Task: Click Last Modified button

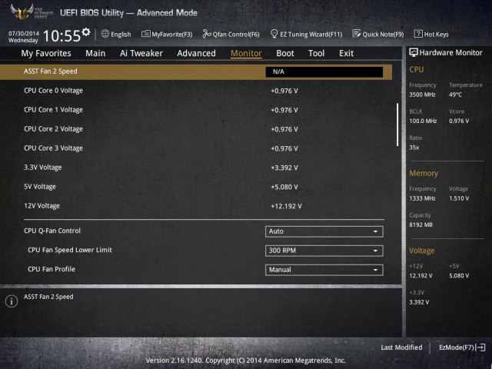Action: coord(401,347)
